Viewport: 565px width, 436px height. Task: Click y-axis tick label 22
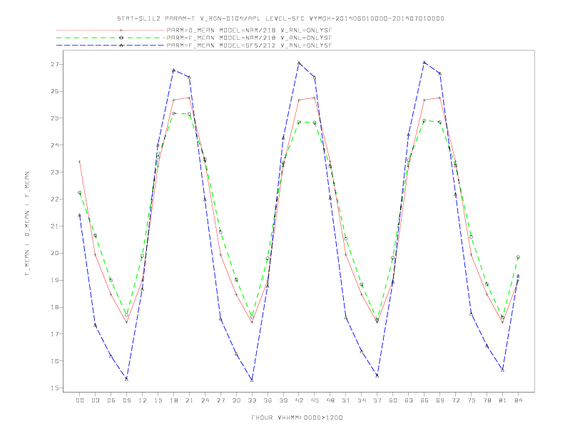pyautogui.click(x=55, y=199)
